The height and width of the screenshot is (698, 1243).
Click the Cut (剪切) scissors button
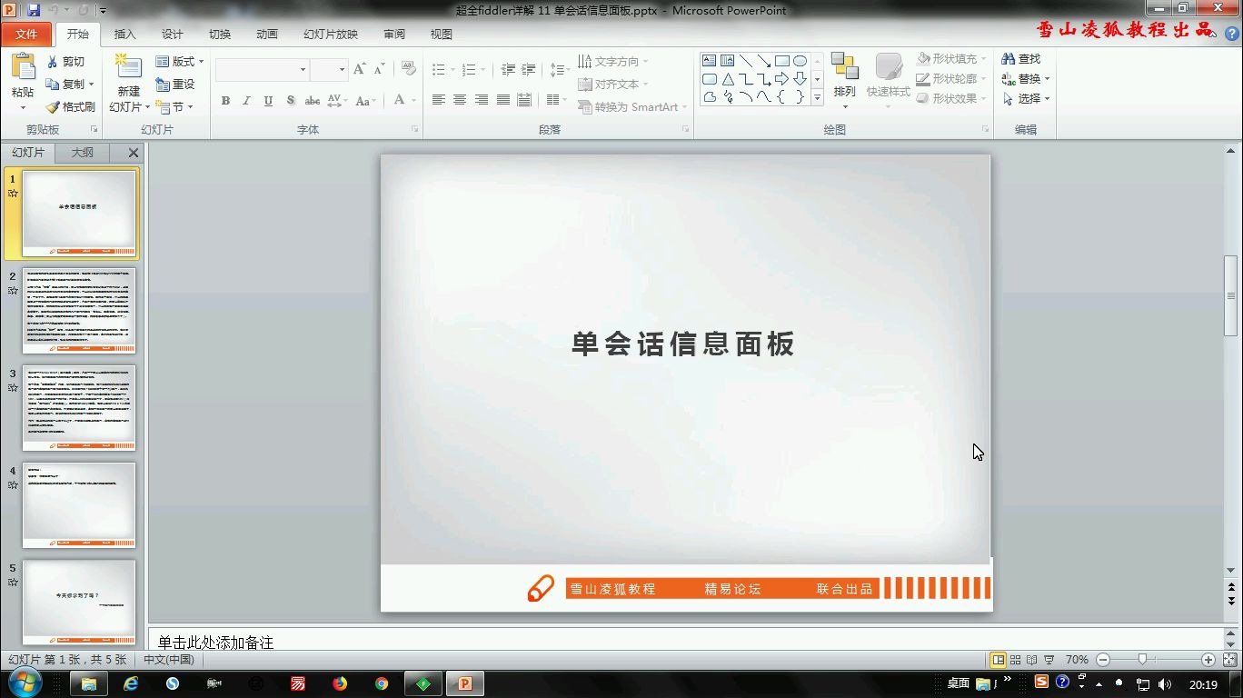pos(65,62)
